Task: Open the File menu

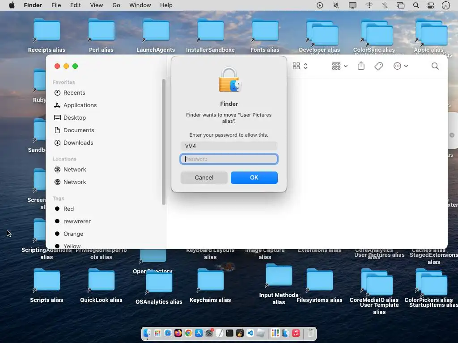Action: (56, 5)
